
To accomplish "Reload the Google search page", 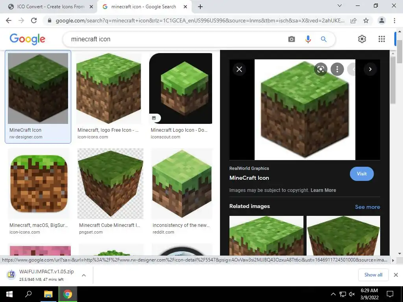I will [34, 20].
